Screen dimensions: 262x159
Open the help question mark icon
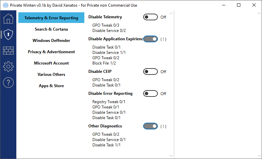point(8,82)
